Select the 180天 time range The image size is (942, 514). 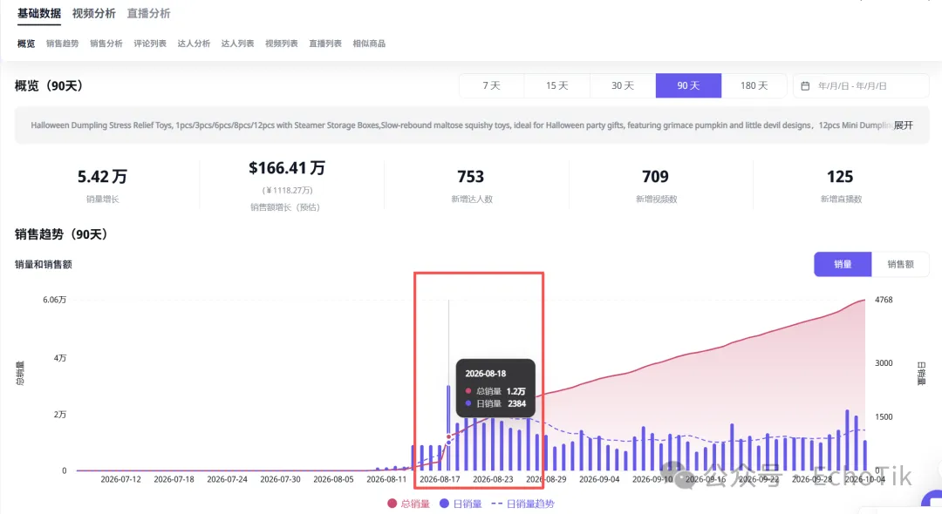pos(754,85)
